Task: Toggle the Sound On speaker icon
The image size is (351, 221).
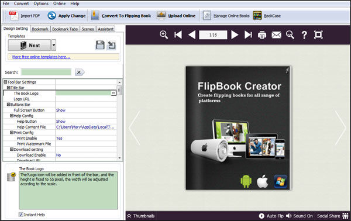Action: (x=289, y=216)
